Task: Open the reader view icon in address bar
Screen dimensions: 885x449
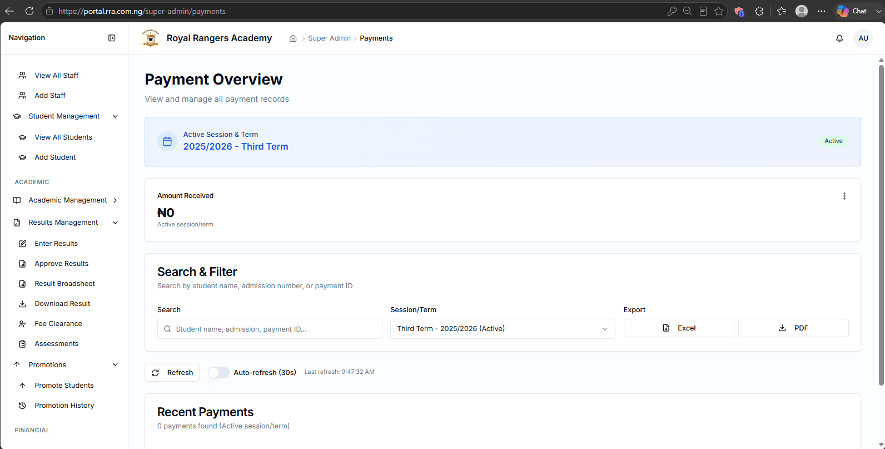Action: click(703, 11)
